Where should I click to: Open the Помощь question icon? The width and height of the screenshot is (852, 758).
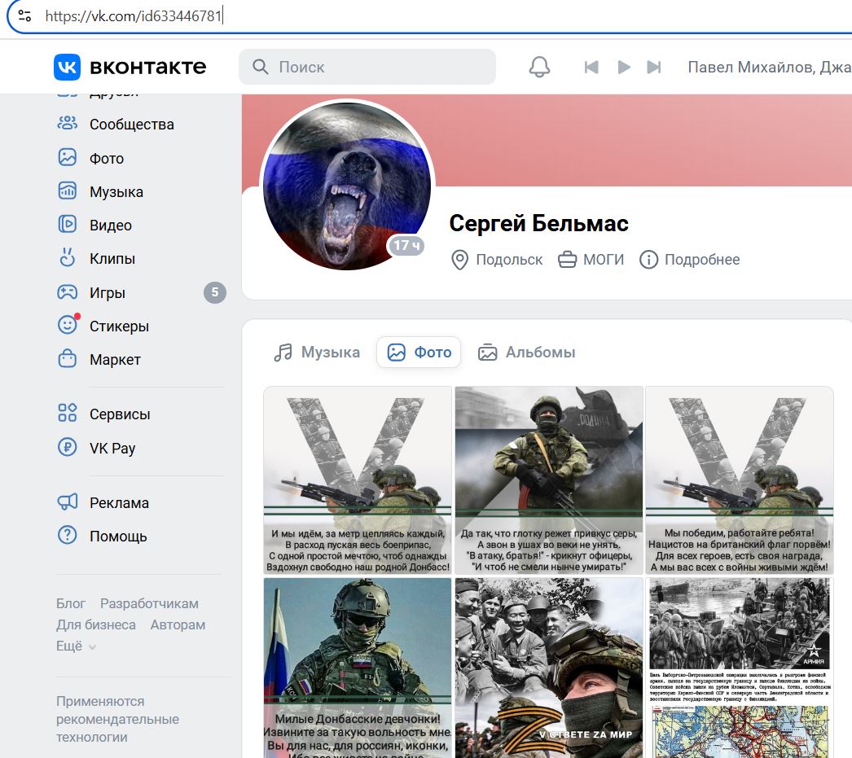point(68,536)
